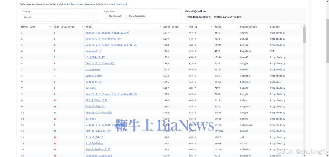
Task: Sort by 95% CI column arrow
Action: coord(211,27)
